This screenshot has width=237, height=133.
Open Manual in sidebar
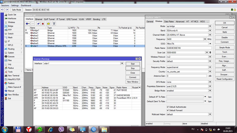pos(11,91)
